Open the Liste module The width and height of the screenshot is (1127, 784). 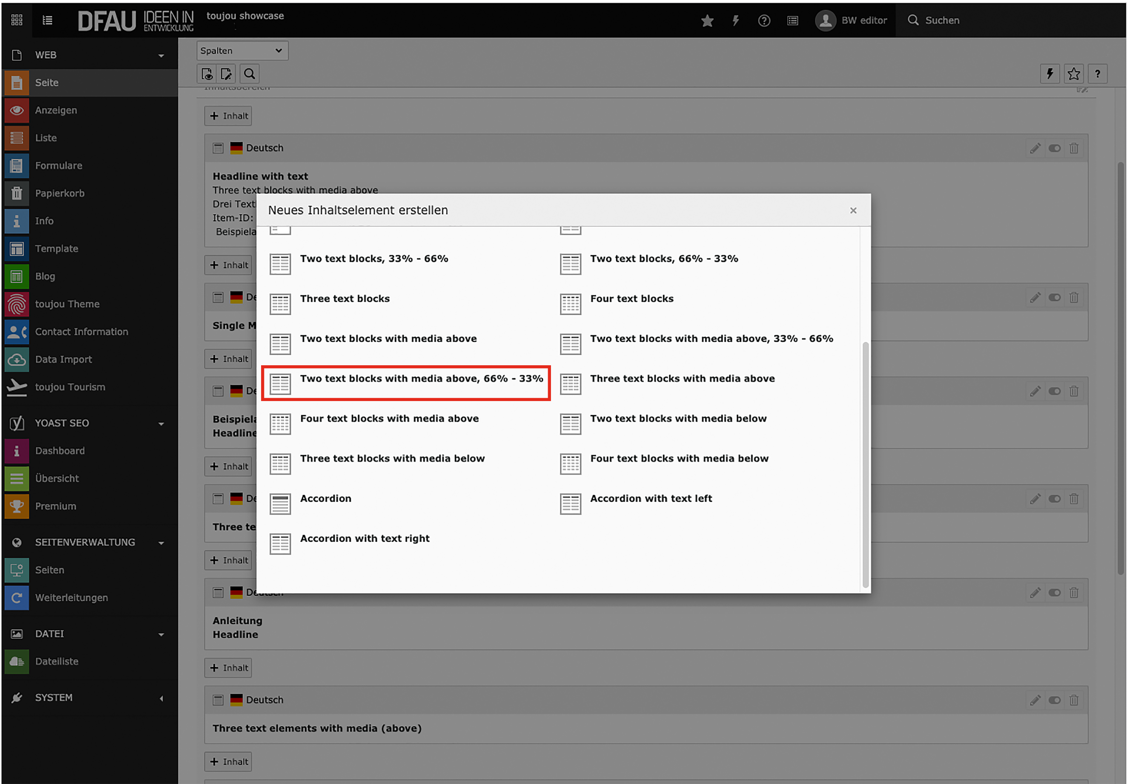90,138
